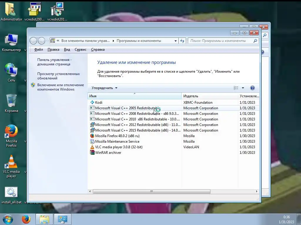Select Microsoft Visual C++ 2010 x86 Redistributable row

tap(173, 119)
